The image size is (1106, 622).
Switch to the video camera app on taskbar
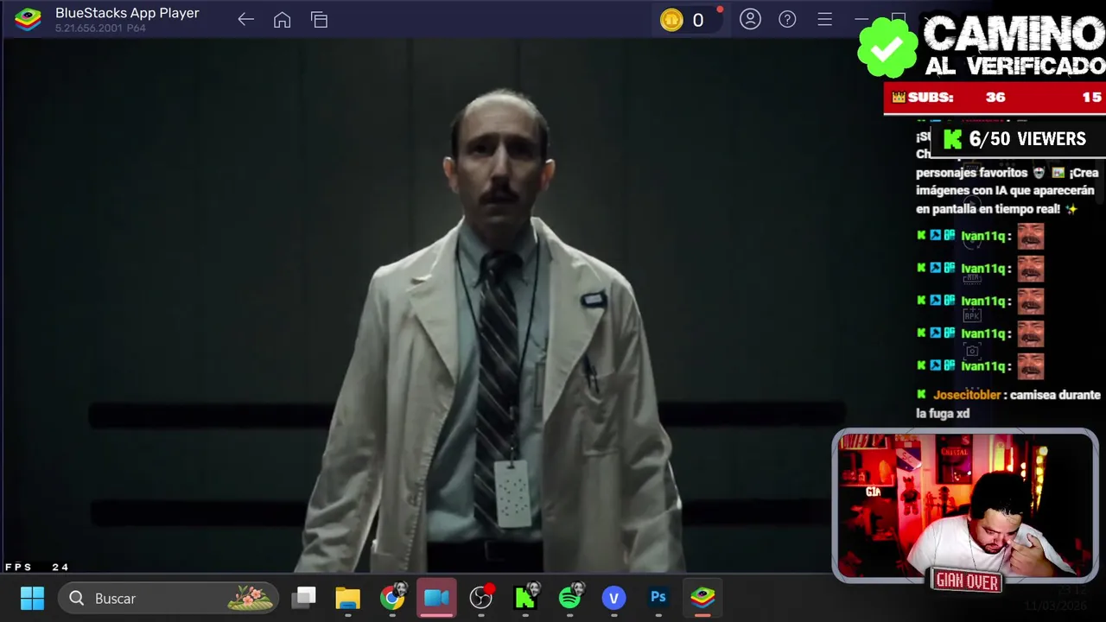pos(436,598)
